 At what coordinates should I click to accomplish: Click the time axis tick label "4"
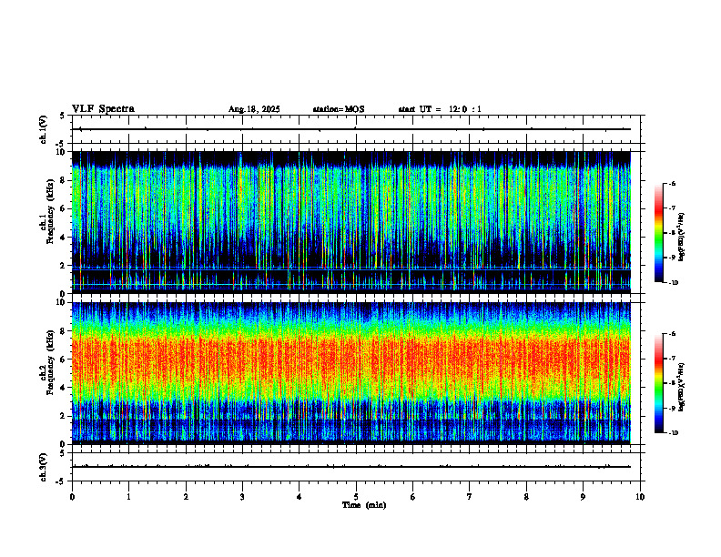coord(300,497)
